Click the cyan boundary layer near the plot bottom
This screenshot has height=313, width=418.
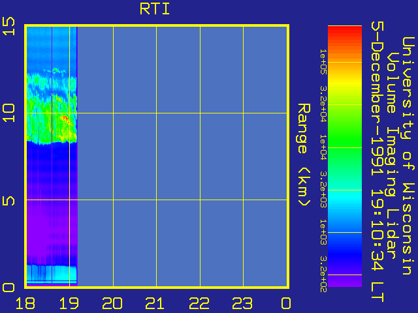click(x=52, y=274)
